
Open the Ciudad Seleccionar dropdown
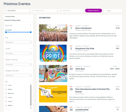(18, 53)
